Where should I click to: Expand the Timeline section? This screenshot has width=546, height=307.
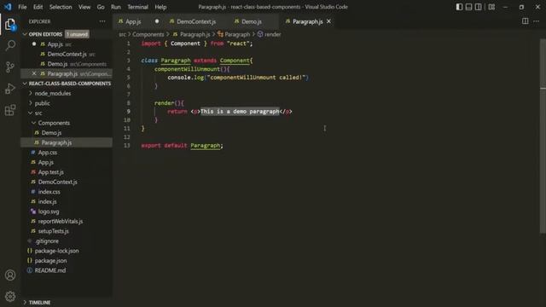(x=39, y=303)
